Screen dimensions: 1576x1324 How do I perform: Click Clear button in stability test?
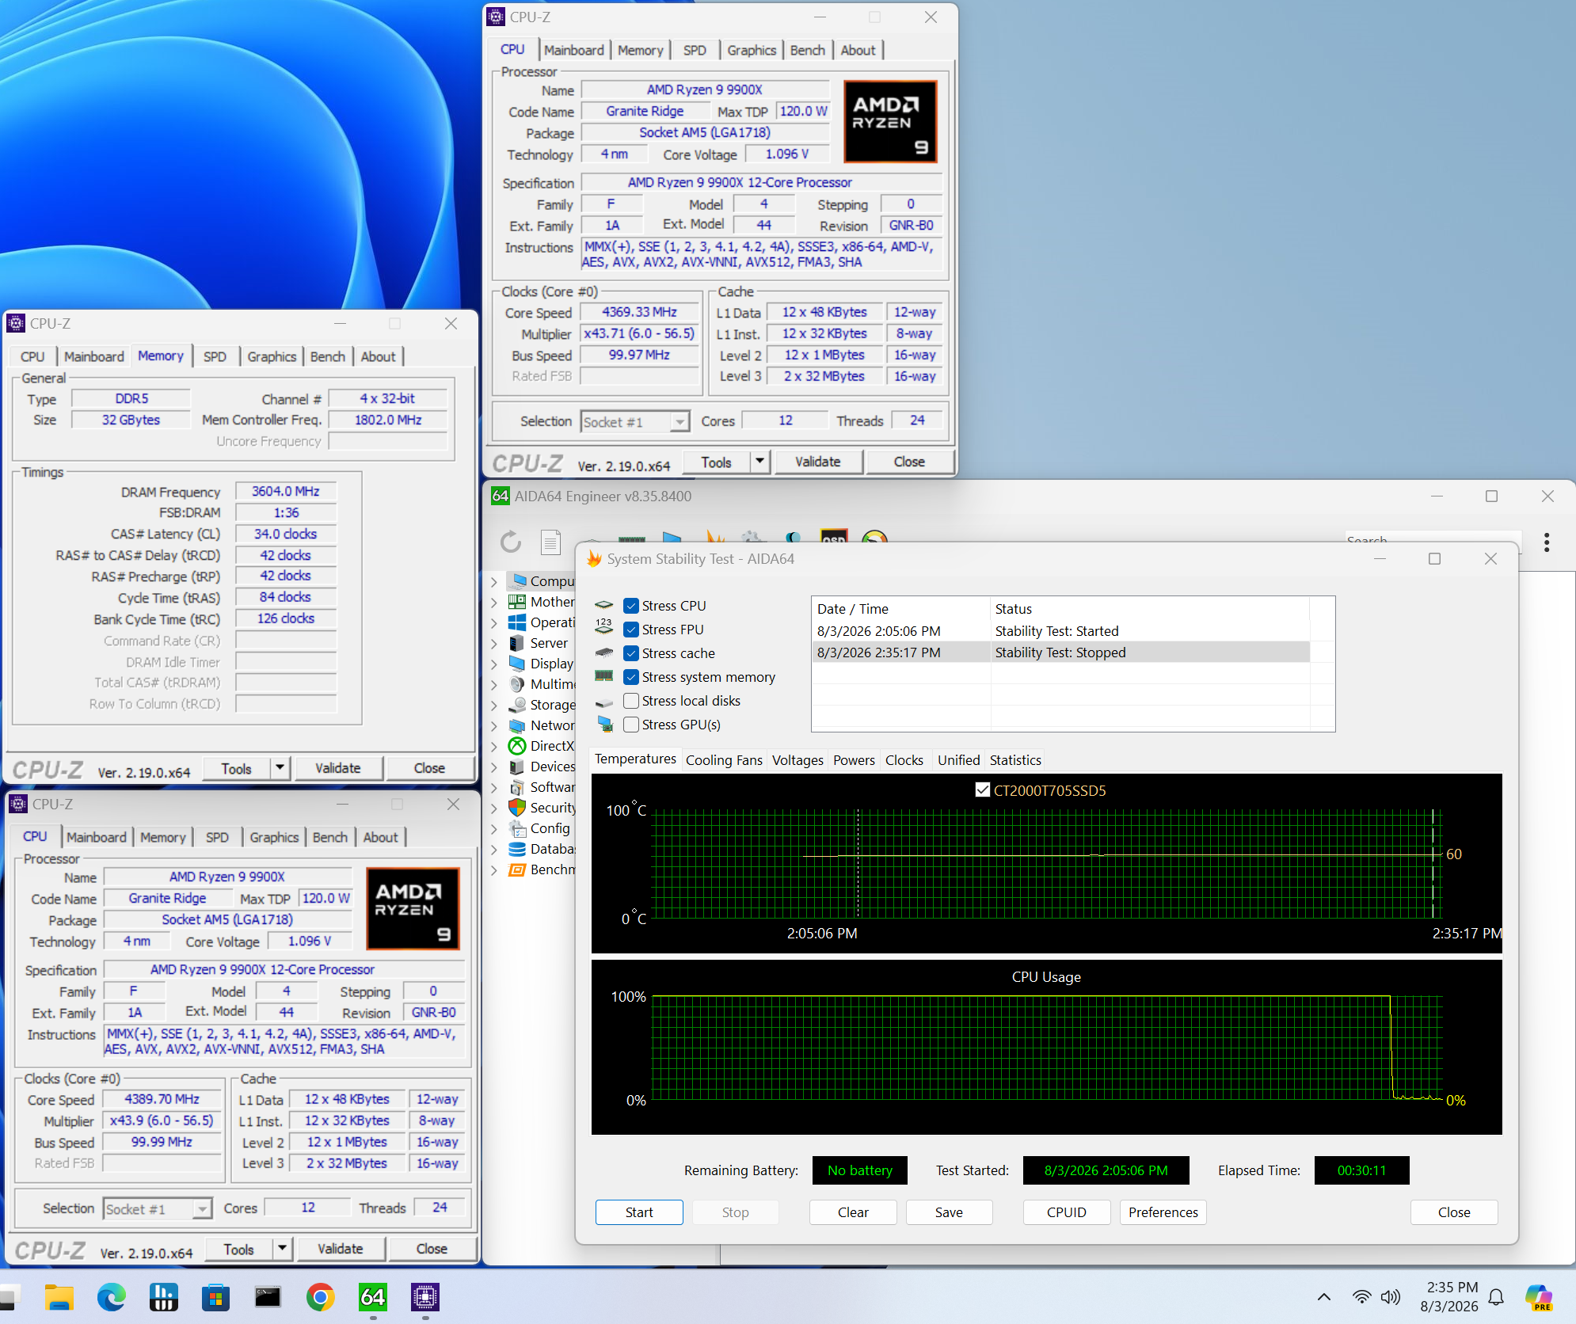coord(853,1212)
